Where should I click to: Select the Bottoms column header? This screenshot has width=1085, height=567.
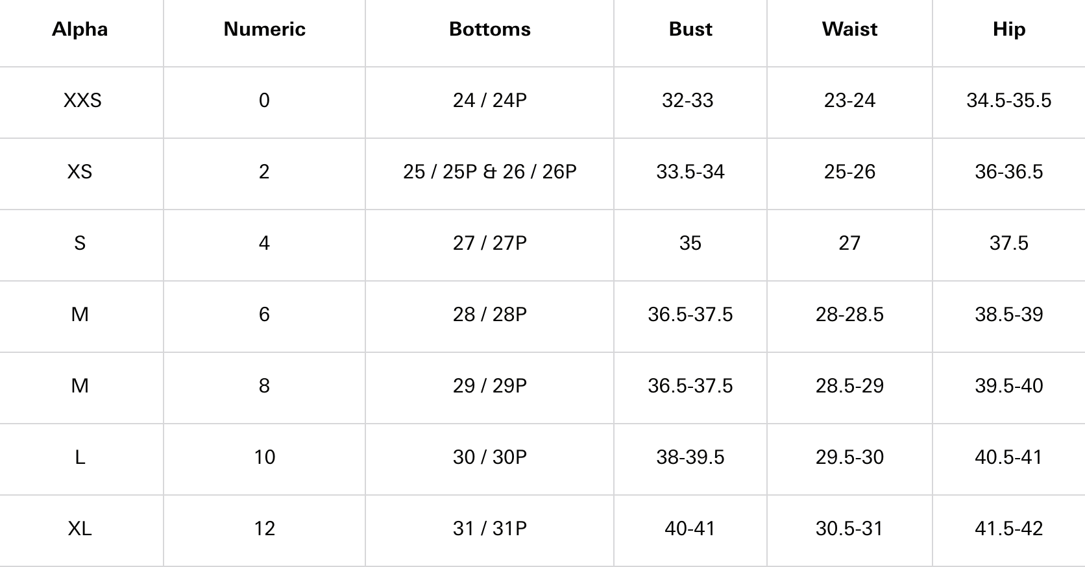point(489,29)
